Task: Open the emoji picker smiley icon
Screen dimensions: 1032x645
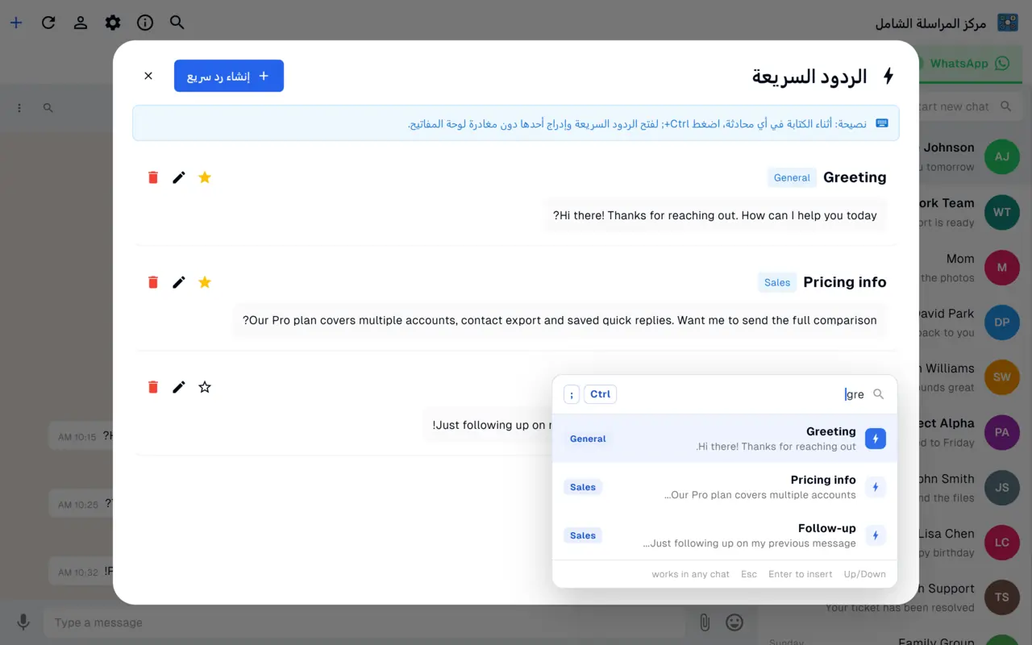Action: coord(734,622)
